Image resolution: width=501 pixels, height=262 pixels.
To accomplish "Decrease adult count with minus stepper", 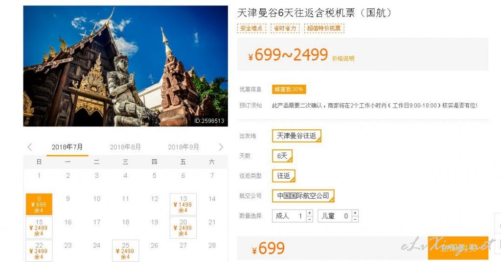I will (309, 219).
